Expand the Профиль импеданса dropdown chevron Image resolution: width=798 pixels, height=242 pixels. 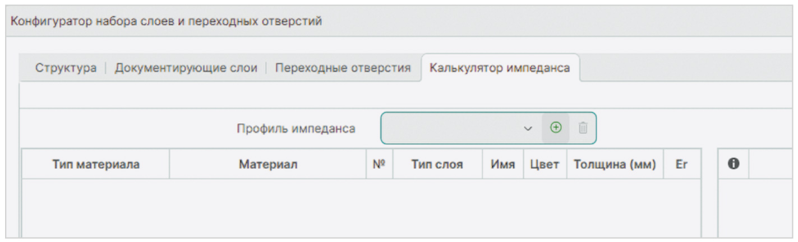(528, 129)
